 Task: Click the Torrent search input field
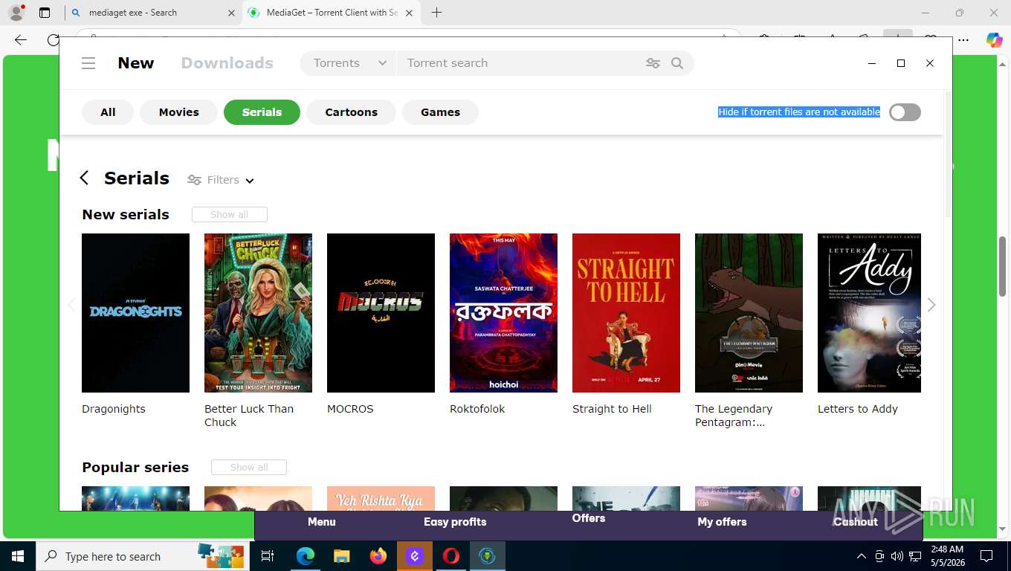pos(520,63)
